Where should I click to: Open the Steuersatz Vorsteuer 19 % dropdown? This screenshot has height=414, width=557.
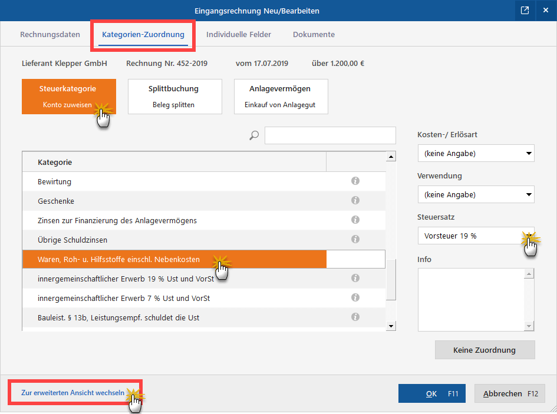tap(476, 236)
